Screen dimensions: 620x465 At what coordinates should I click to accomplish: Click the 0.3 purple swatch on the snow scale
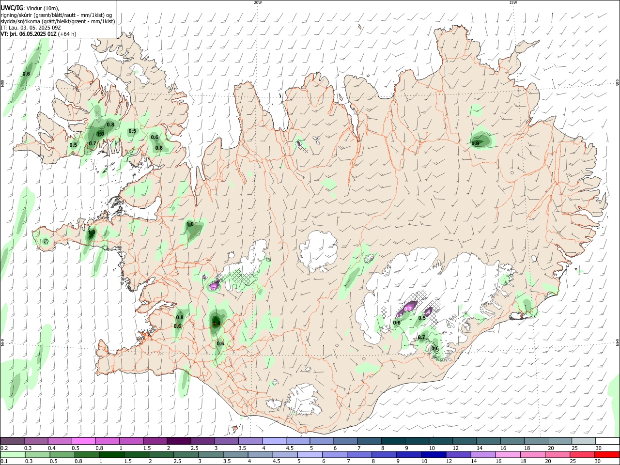pyautogui.click(x=36, y=441)
